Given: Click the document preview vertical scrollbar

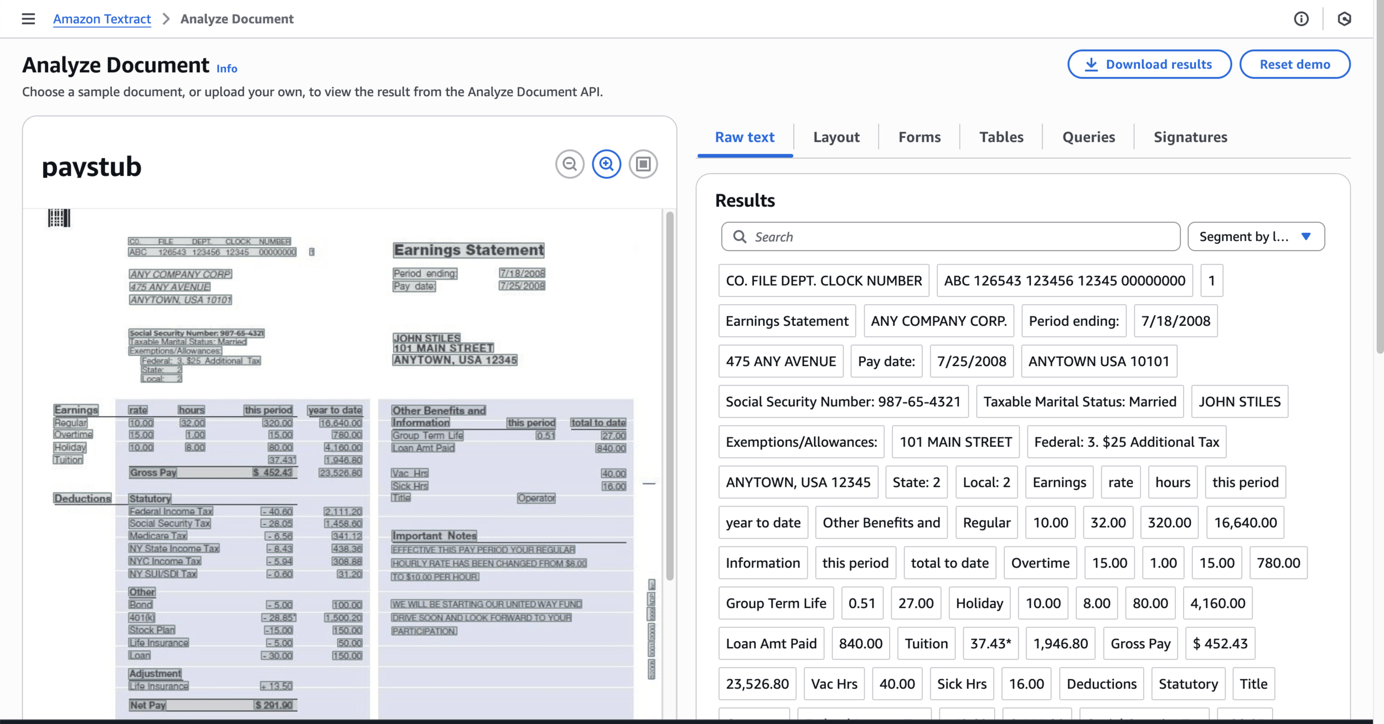Looking at the screenshot, I should (670, 395).
